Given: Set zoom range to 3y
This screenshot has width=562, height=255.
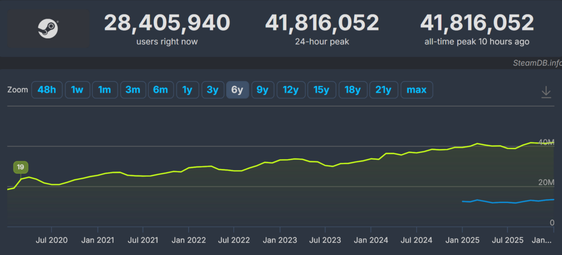Looking at the screenshot, I should tap(213, 90).
